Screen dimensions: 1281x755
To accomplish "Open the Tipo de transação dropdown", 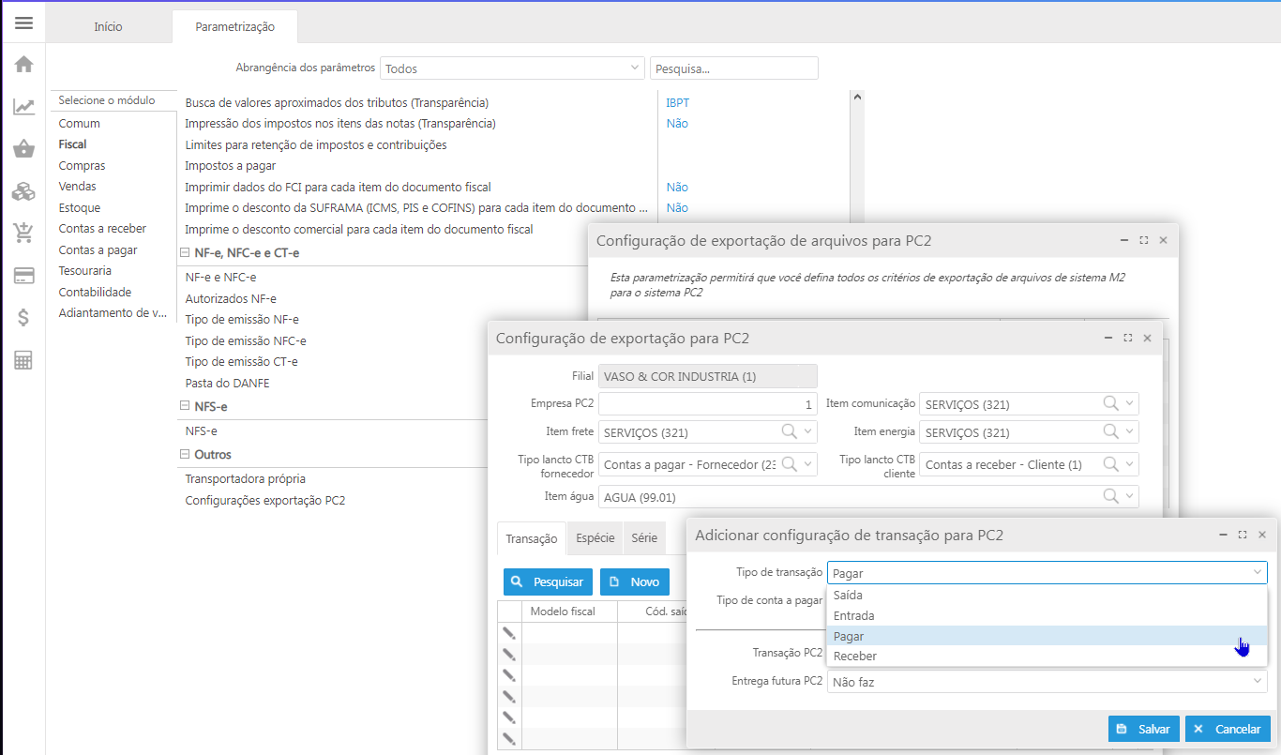I will [1047, 572].
